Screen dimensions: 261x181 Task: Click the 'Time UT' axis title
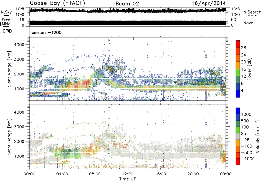(128, 179)
